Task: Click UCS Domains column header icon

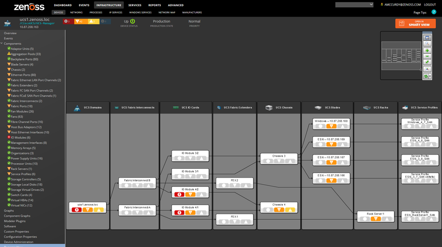Action: (77, 108)
